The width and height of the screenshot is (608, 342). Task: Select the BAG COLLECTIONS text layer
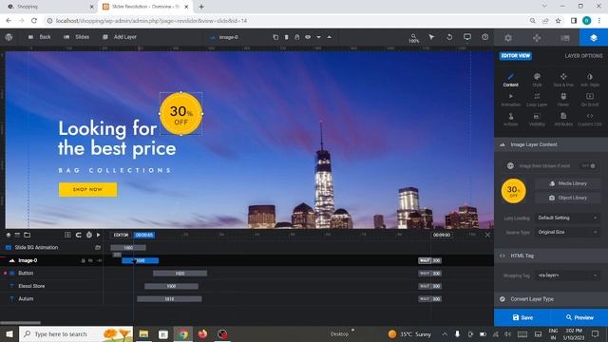(115, 170)
